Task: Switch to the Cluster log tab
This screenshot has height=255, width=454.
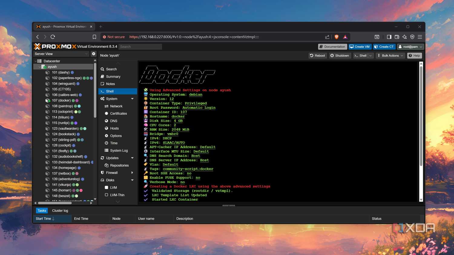Action: (60, 211)
